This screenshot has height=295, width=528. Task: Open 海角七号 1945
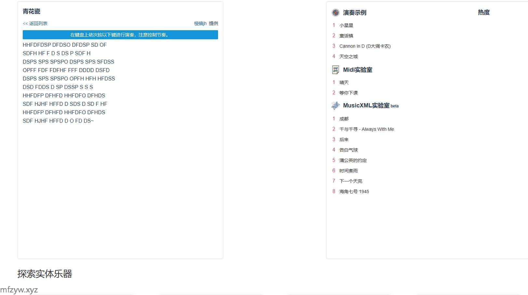(354, 191)
